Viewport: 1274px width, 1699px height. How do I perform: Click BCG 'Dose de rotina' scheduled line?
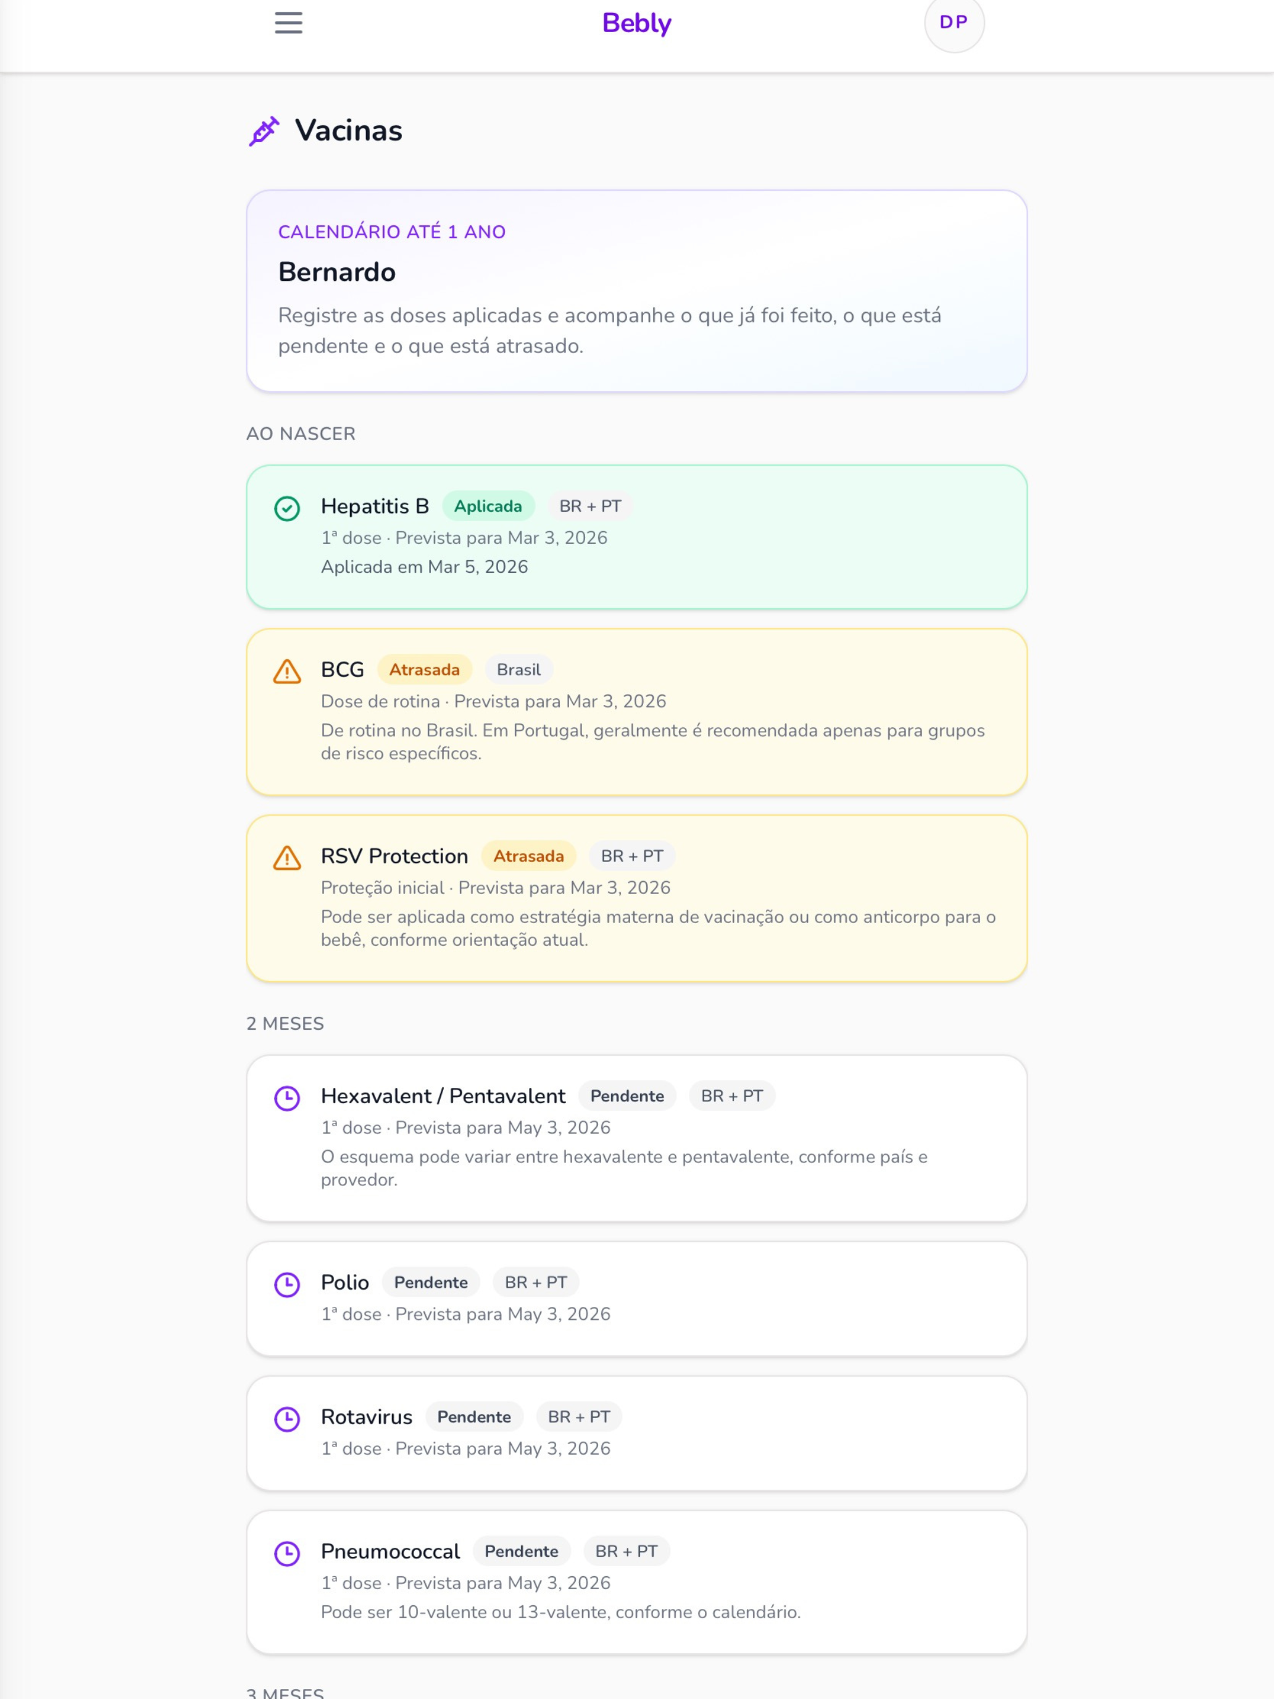coord(494,701)
